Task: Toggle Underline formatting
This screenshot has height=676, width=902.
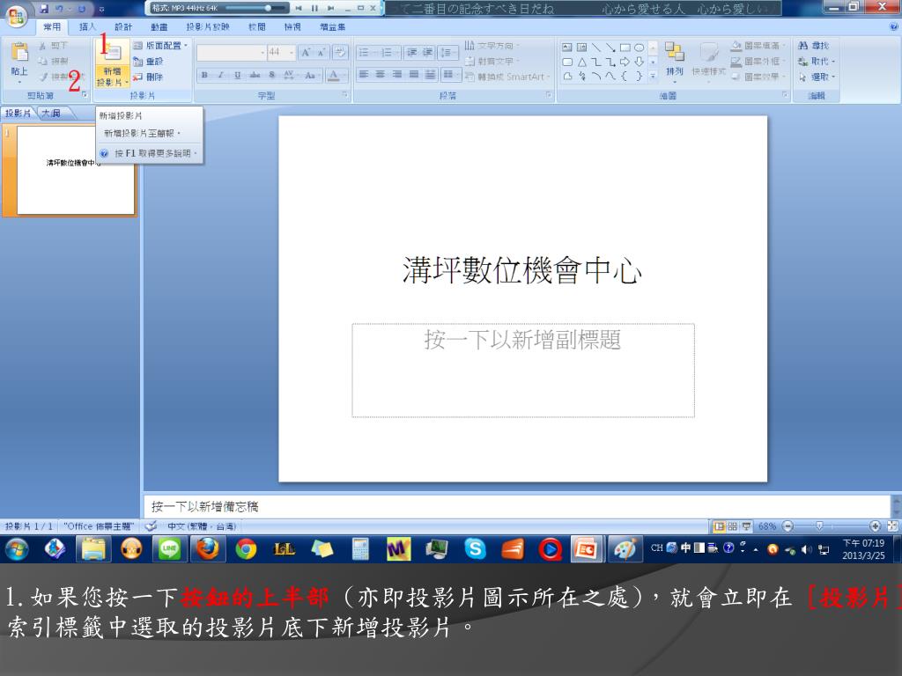Action: pyautogui.click(x=237, y=76)
